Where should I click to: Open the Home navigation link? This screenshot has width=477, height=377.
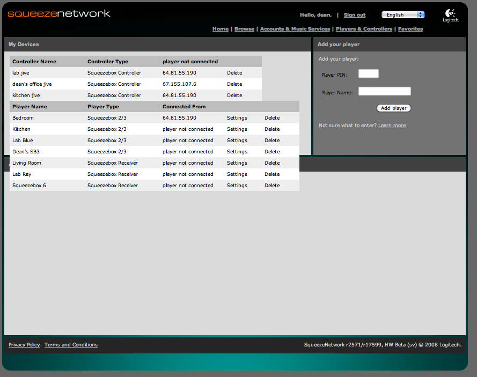click(x=220, y=29)
